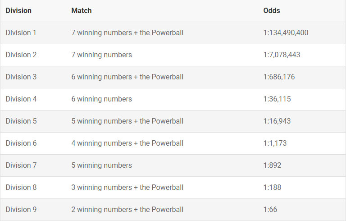Click the 1:134,490,400 odds value

click(286, 32)
